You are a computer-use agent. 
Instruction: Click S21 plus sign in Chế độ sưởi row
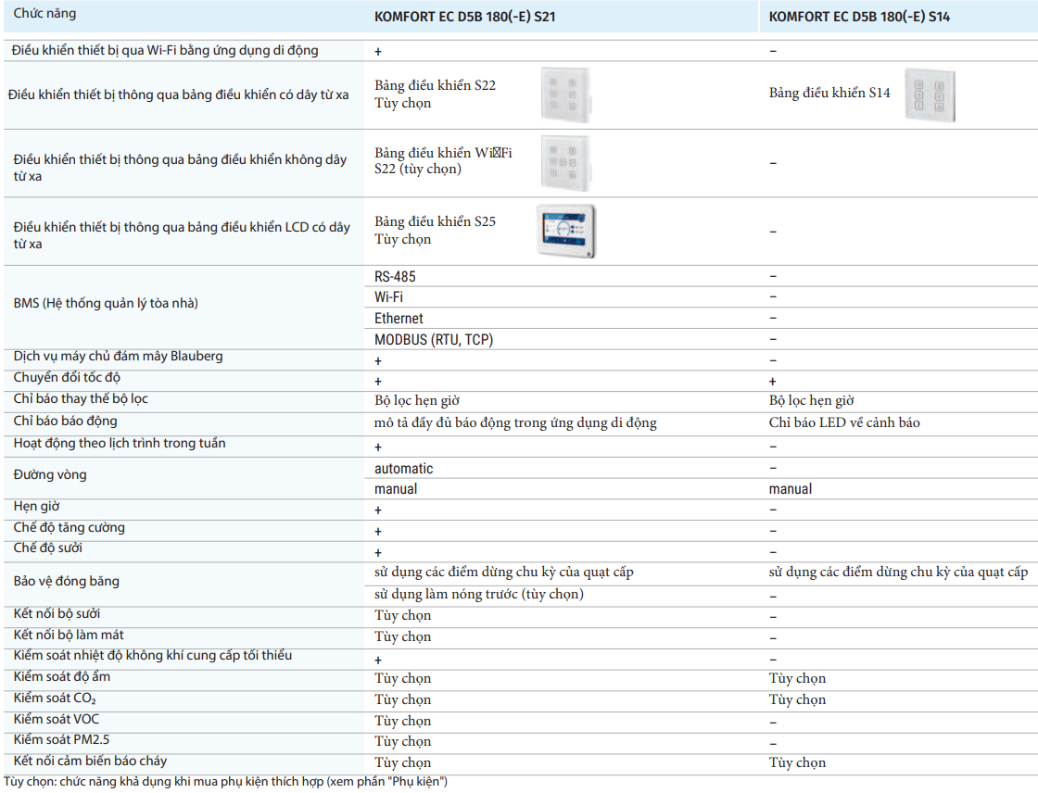(x=378, y=553)
